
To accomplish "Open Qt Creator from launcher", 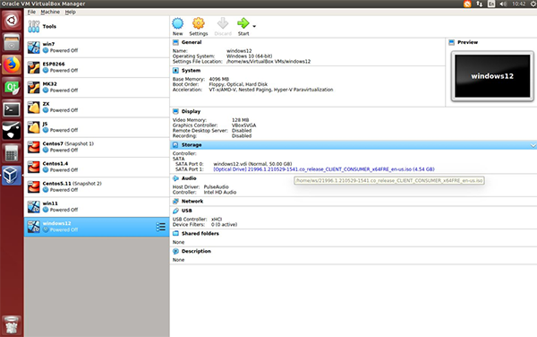I will coord(12,87).
